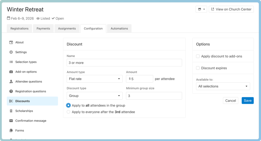This screenshot has height=141, width=261.
Task: Save the discount
Action: 248,101
